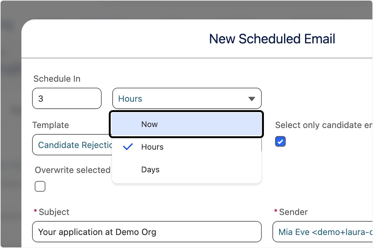Viewport: 373px width, 248px height.
Task: Choose Days as the schedule unit
Action: pos(150,170)
